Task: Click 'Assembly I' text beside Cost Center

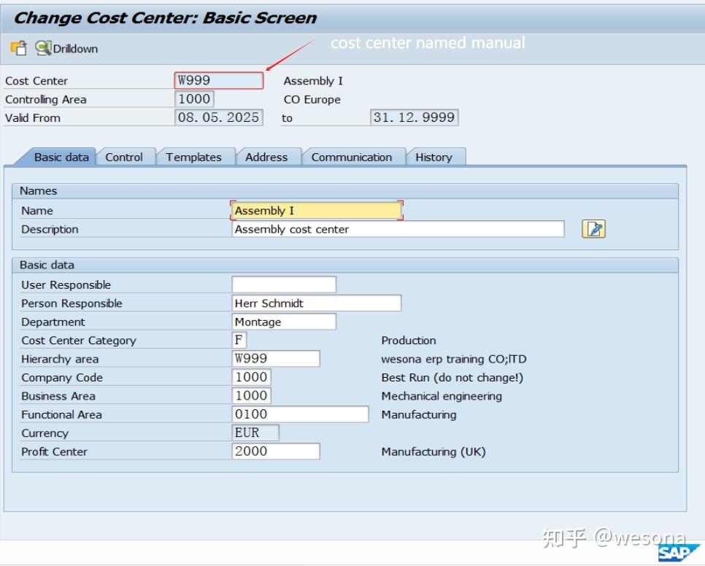Action: (x=313, y=81)
